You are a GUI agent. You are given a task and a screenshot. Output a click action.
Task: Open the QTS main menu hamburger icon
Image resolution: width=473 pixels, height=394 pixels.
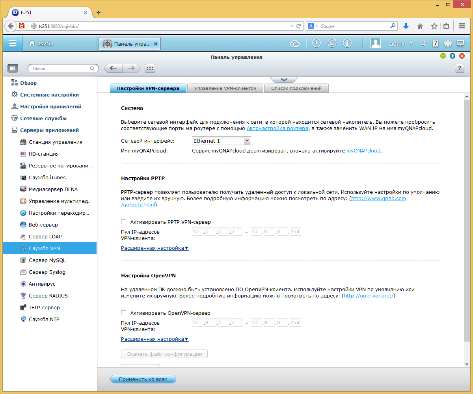click(x=13, y=44)
